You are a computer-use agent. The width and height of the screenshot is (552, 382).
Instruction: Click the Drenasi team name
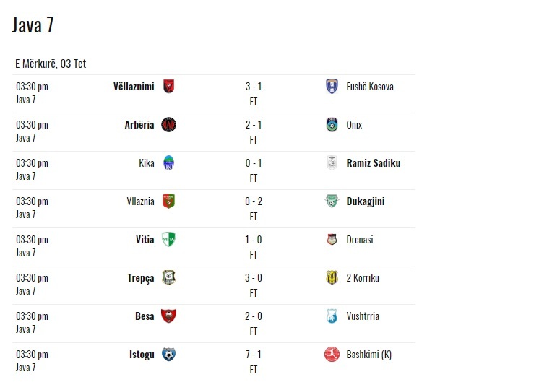tap(359, 240)
